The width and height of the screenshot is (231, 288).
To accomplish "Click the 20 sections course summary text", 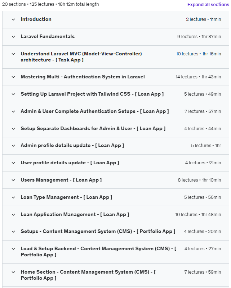I will [50, 4].
